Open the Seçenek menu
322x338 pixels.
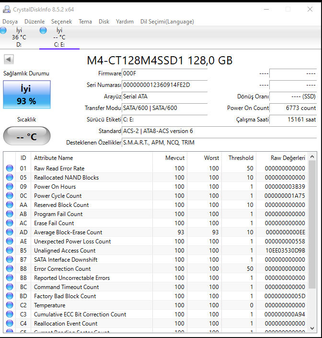pos(61,22)
